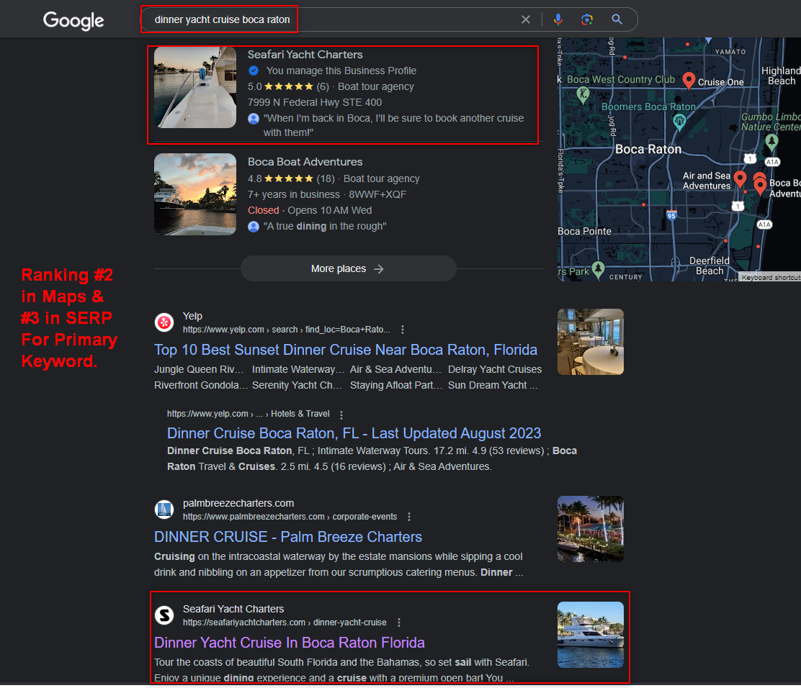Submit search with magnifier icon
This screenshot has height=688, width=801.
coord(617,19)
